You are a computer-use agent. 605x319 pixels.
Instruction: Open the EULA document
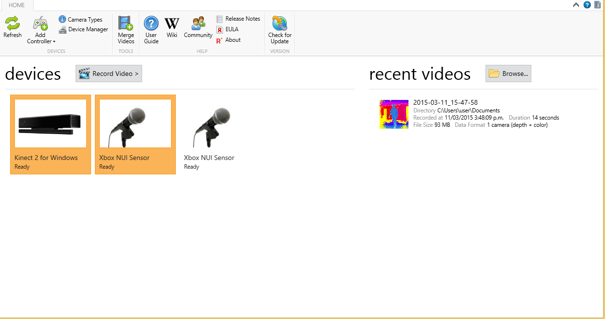coord(227,29)
